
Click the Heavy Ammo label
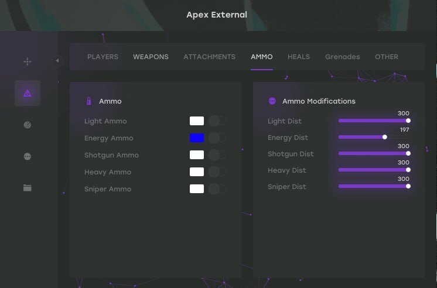click(108, 172)
